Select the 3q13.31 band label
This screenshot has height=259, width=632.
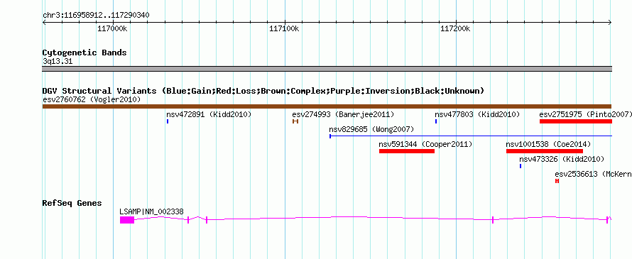click(x=58, y=61)
